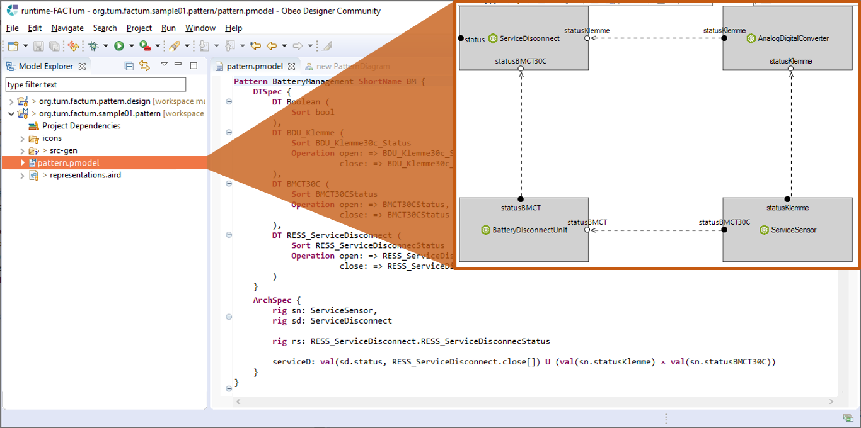Click the type filter text field
The width and height of the screenshot is (861, 428).
pos(96,85)
